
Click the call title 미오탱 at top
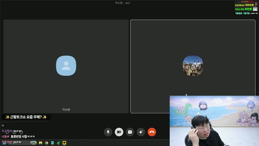pos(119,3)
